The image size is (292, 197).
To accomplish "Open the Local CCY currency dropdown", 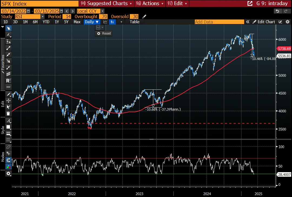I will (102, 11).
